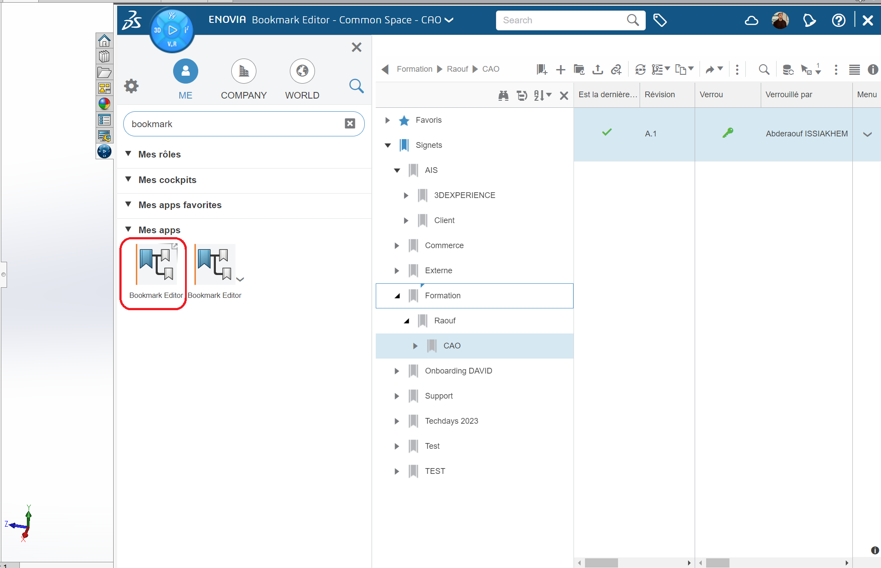This screenshot has width=881, height=568.
Task: Clear the bookmark search text
Action: 350,124
